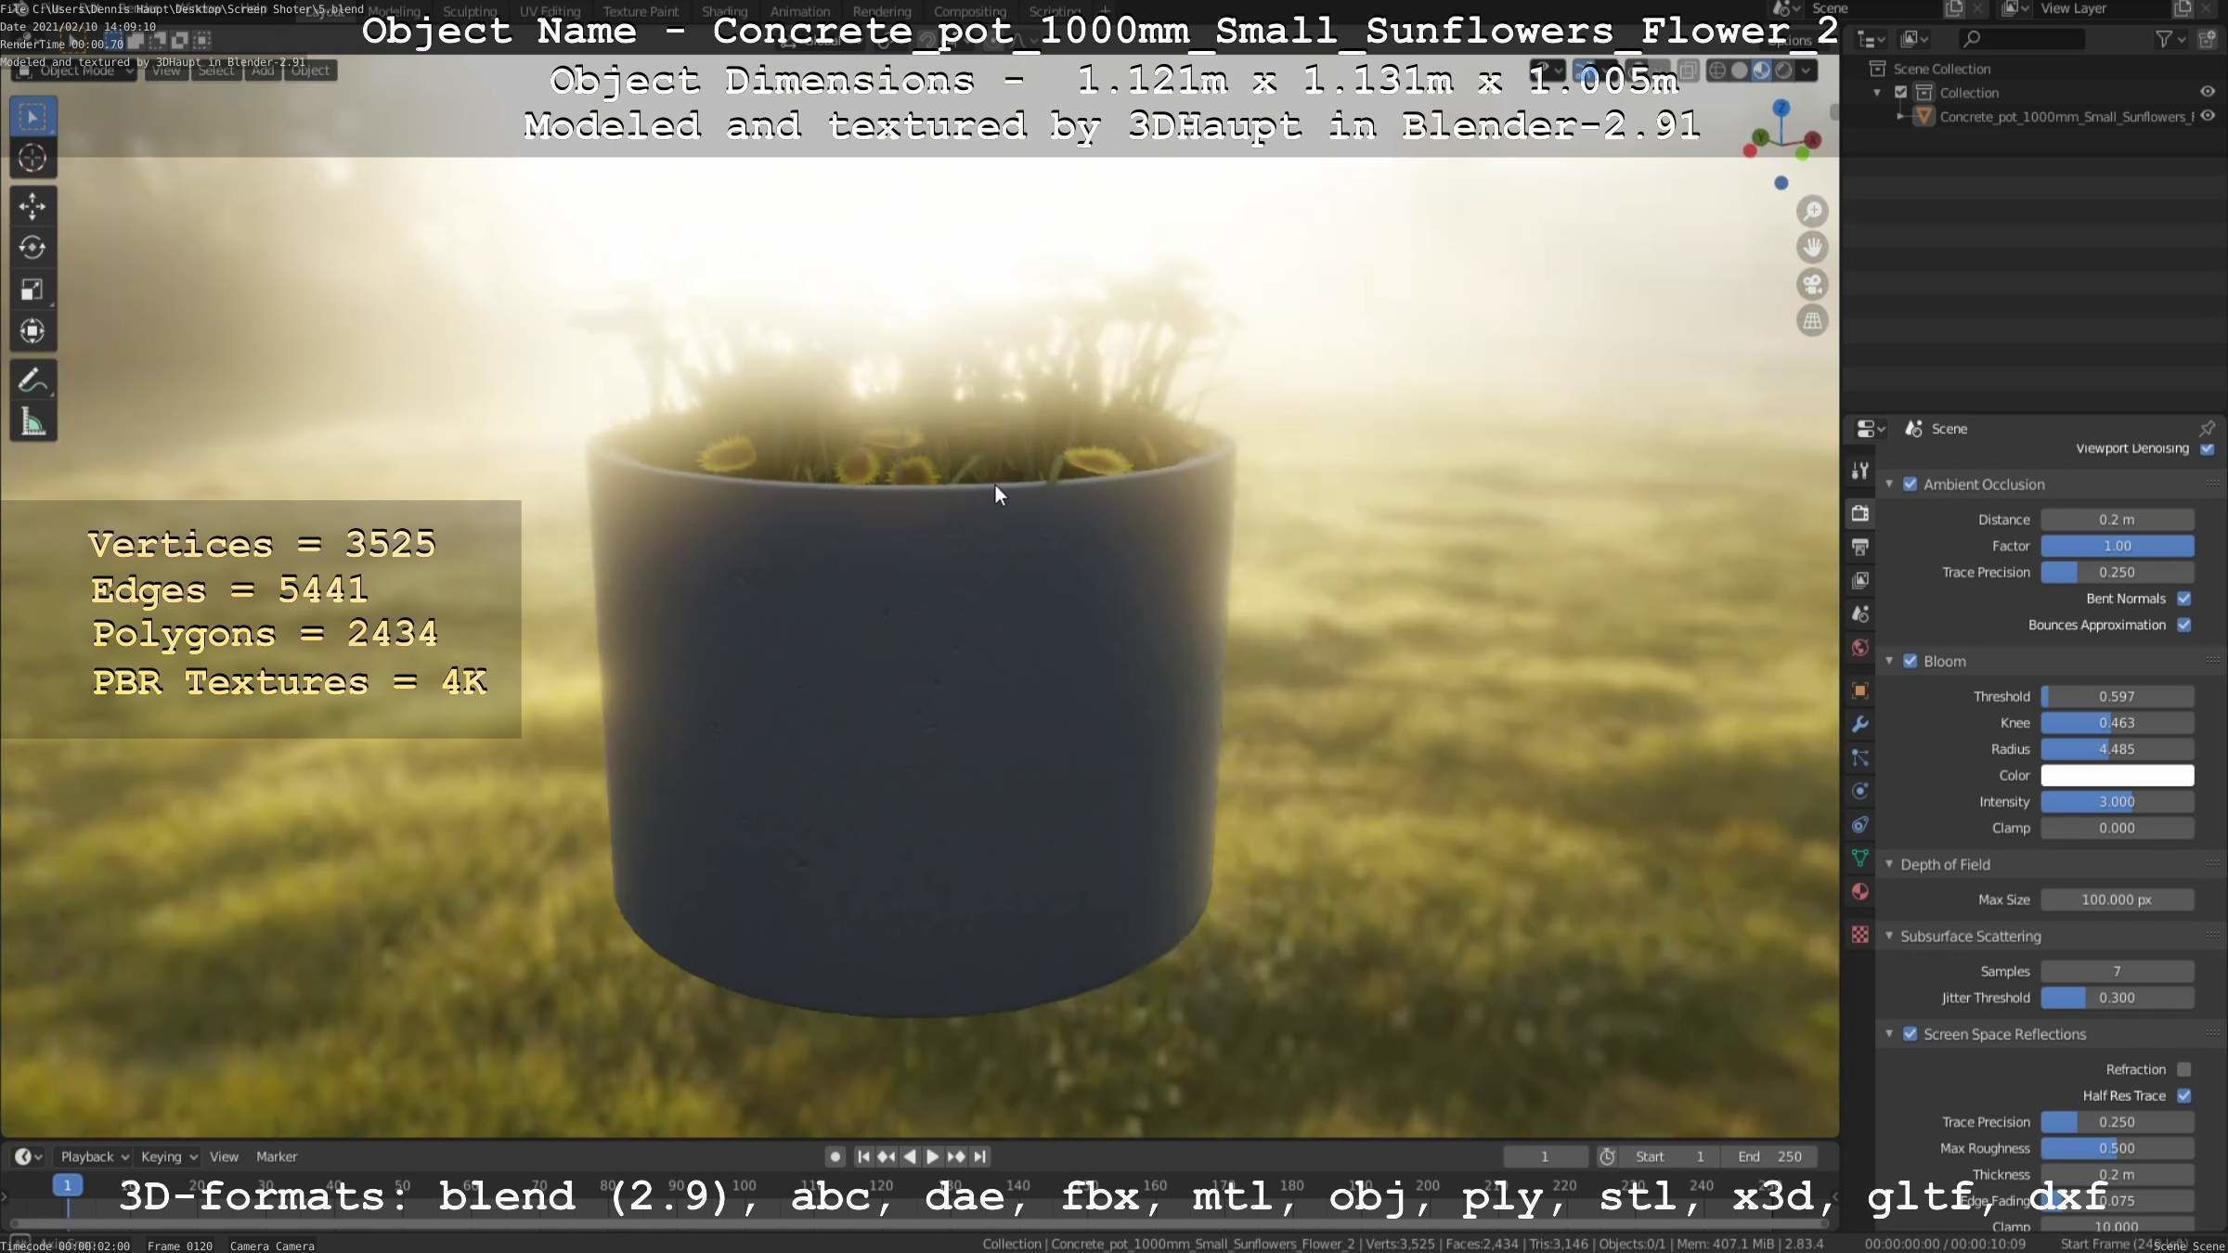Collapse the Collection tree row arrow
The width and height of the screenshot is (2228, 1253).
1877,93
